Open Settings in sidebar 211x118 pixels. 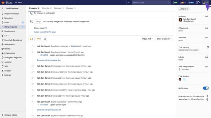[8, 75]
